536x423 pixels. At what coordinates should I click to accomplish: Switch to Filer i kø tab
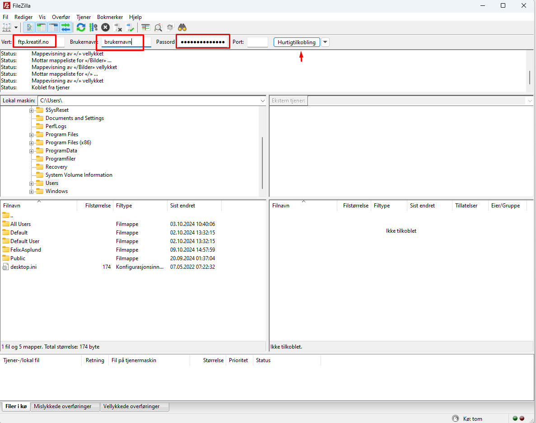(16, 406)
